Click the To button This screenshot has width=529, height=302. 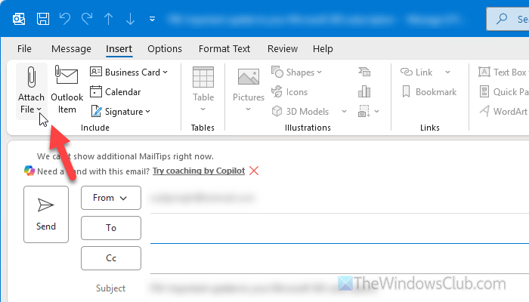click(111, 228)
